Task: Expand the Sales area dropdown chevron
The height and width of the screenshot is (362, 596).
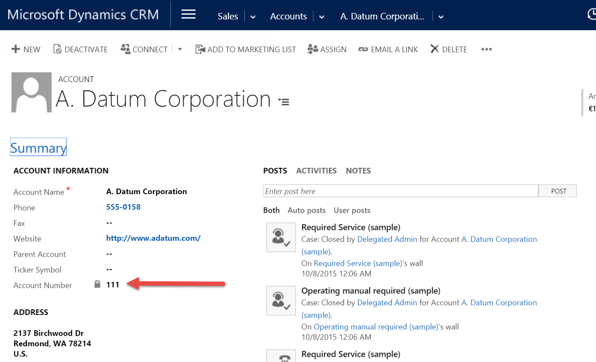Action: [253, 17]
